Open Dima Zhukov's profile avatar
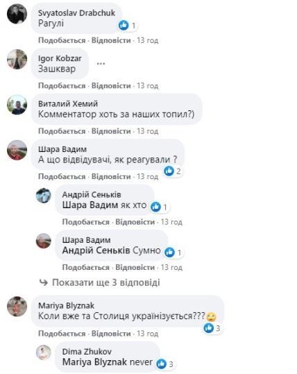This screenshot has height=374, width=297. pyautogui.click(x=44, y=352)
